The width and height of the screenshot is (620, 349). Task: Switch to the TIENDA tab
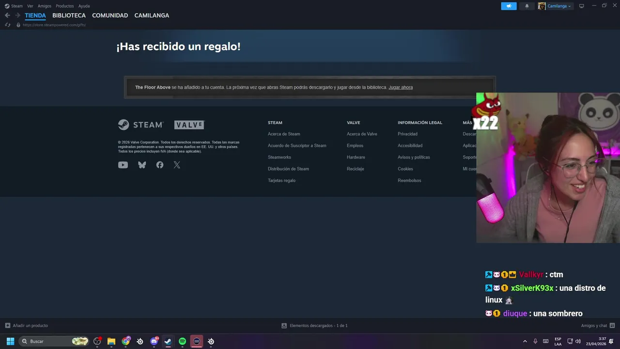tap(35, 16)
